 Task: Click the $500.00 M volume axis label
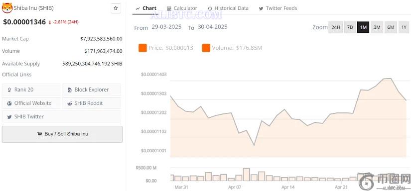pos(146,168)
